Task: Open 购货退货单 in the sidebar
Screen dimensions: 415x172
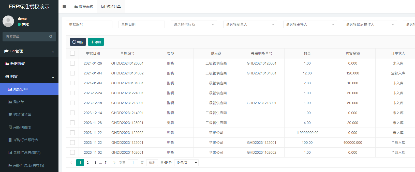Action: click(x=22, y=115)
